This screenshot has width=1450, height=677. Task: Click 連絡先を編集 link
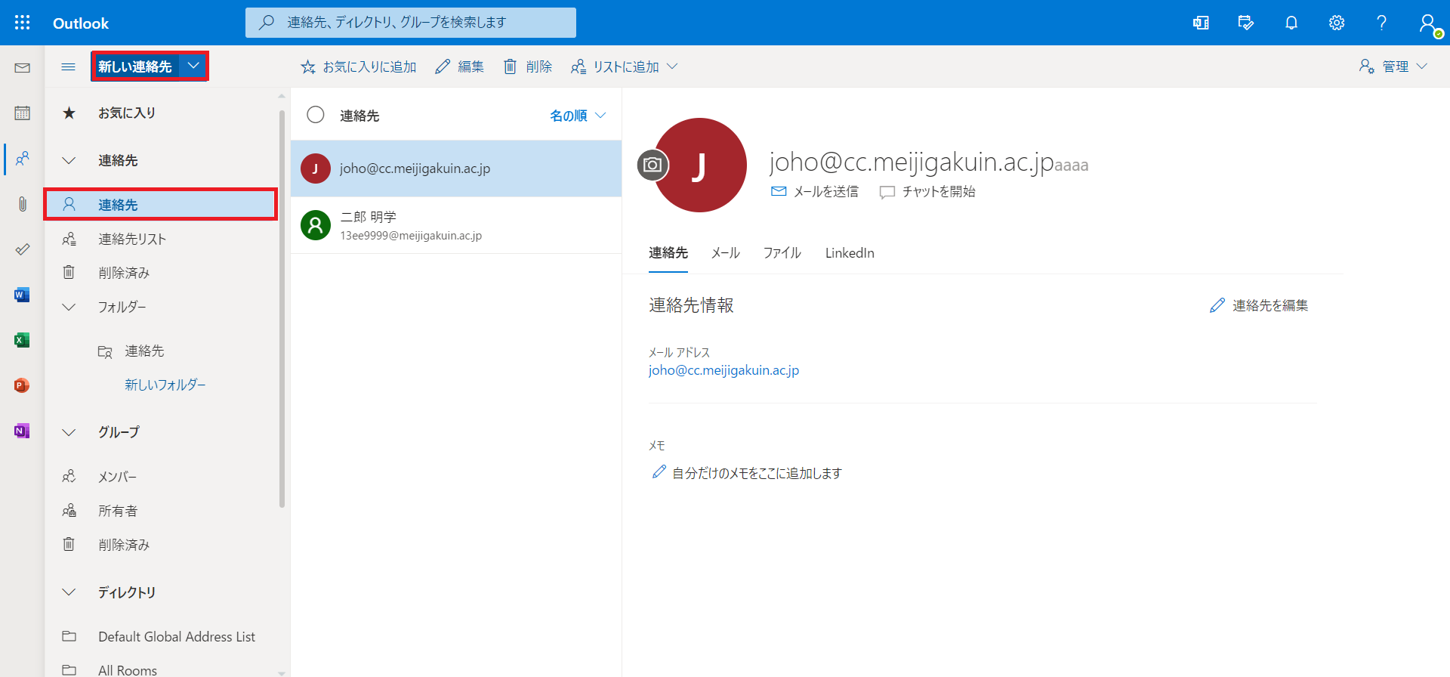coord(1259,305)
